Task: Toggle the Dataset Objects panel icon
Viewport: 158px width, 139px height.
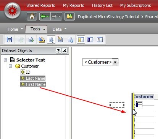Action: click(x=81, y=39)
